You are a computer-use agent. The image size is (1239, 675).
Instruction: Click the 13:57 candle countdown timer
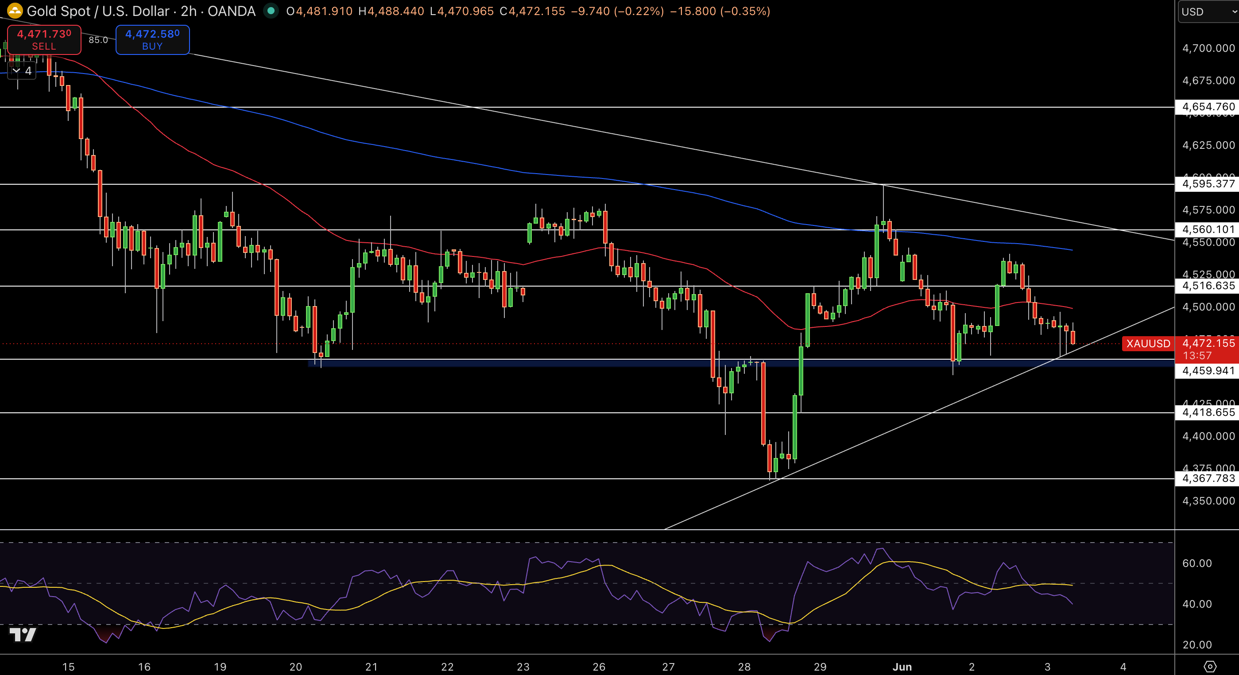(1197, 356)
